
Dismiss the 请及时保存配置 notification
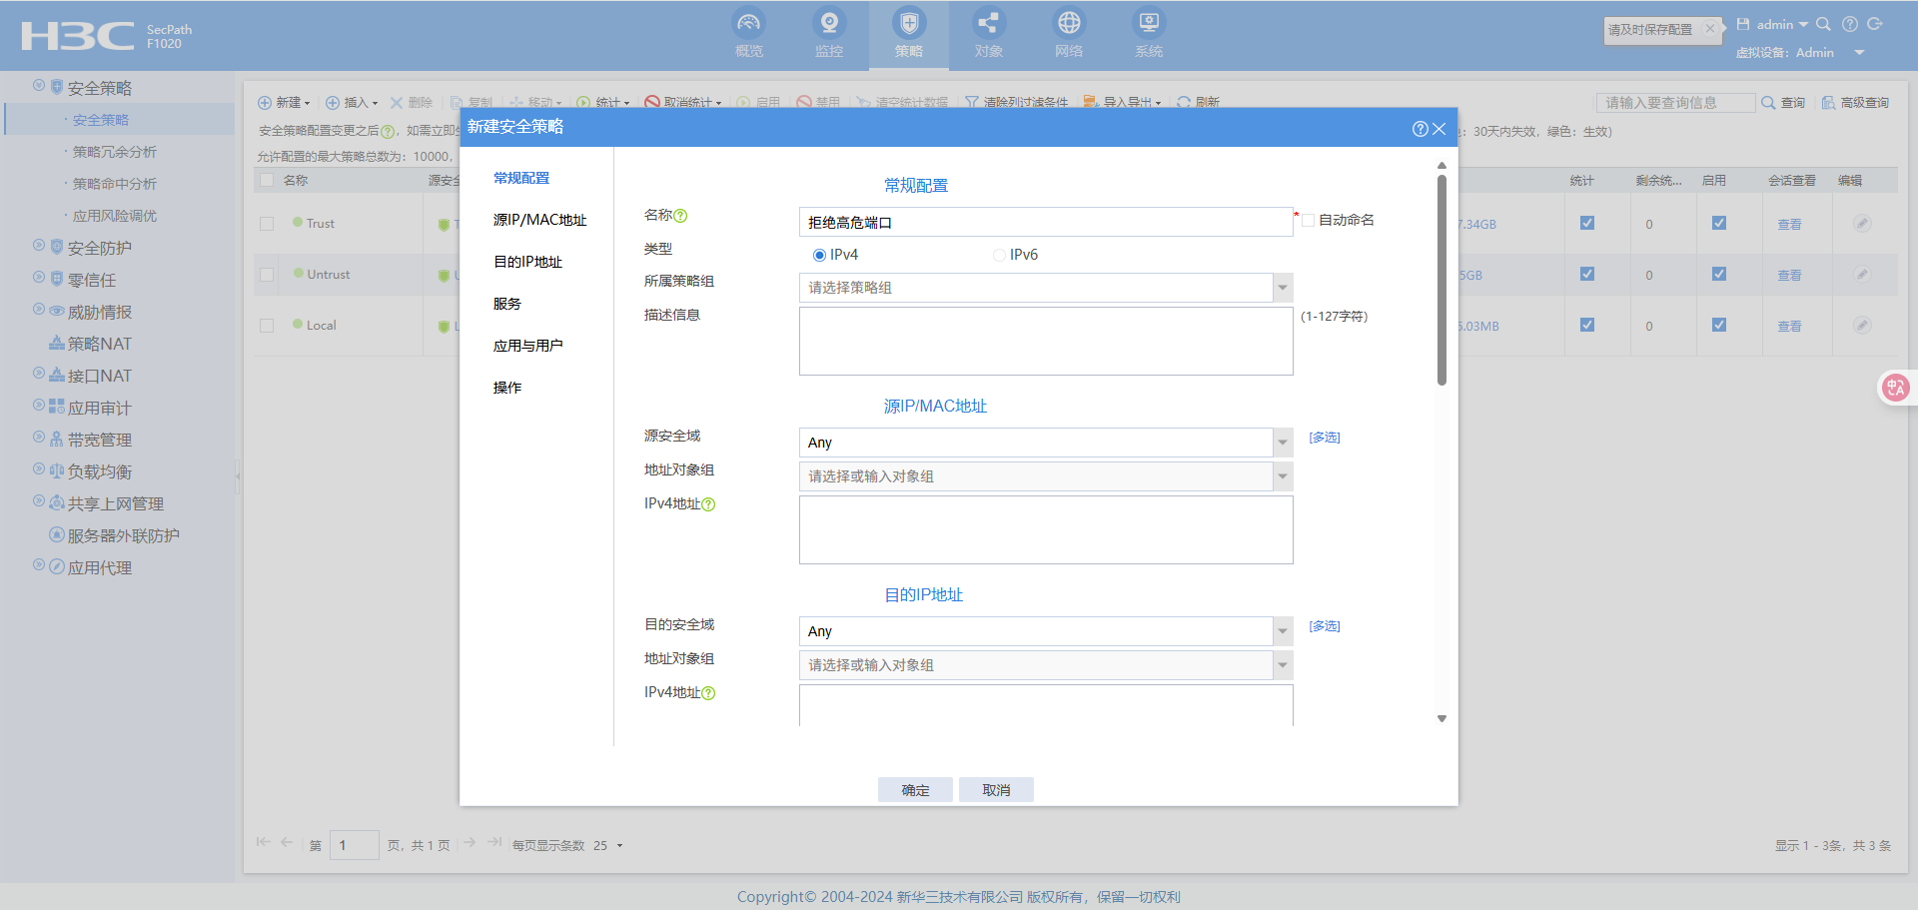(1710, 29)
